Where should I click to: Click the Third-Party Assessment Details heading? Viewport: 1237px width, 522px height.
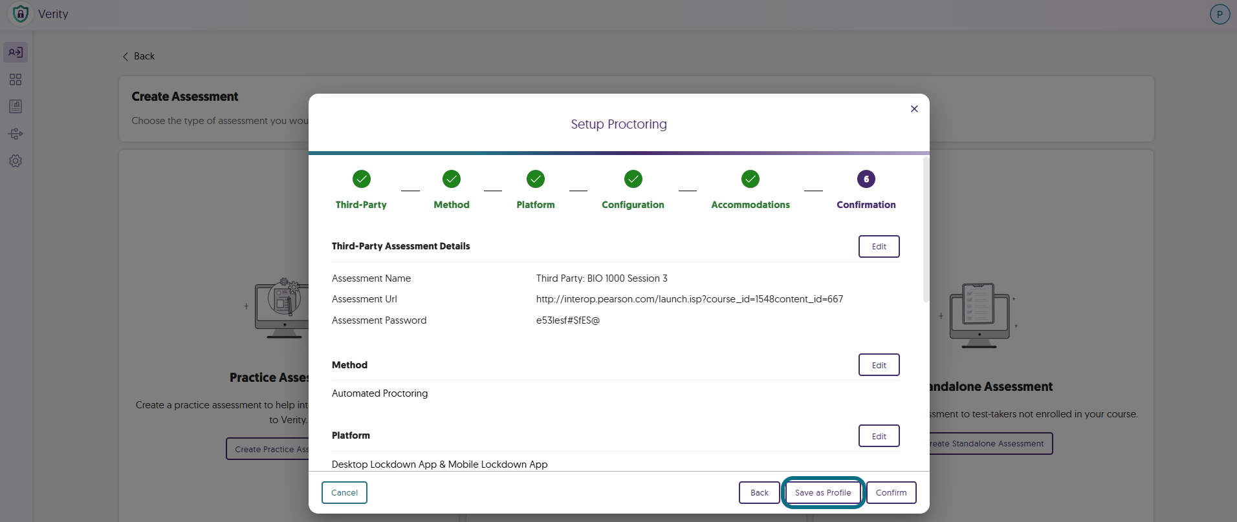[400, 246]
